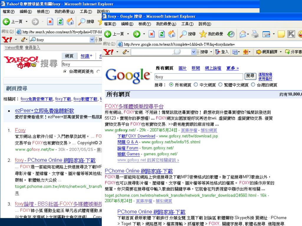302x226 pixels.
Task: Click the greyed Forward arrow in Yahoo window
Action: coord(35,22)
